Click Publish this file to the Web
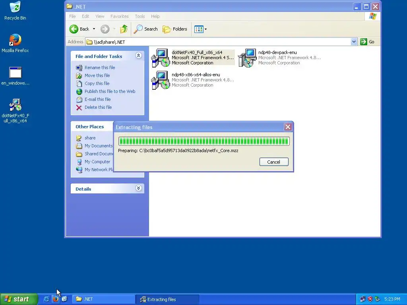 pos(110,91)
